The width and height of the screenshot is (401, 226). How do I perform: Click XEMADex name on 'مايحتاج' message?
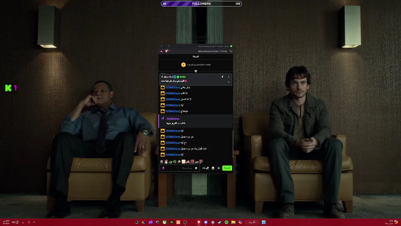coord(172,111)
